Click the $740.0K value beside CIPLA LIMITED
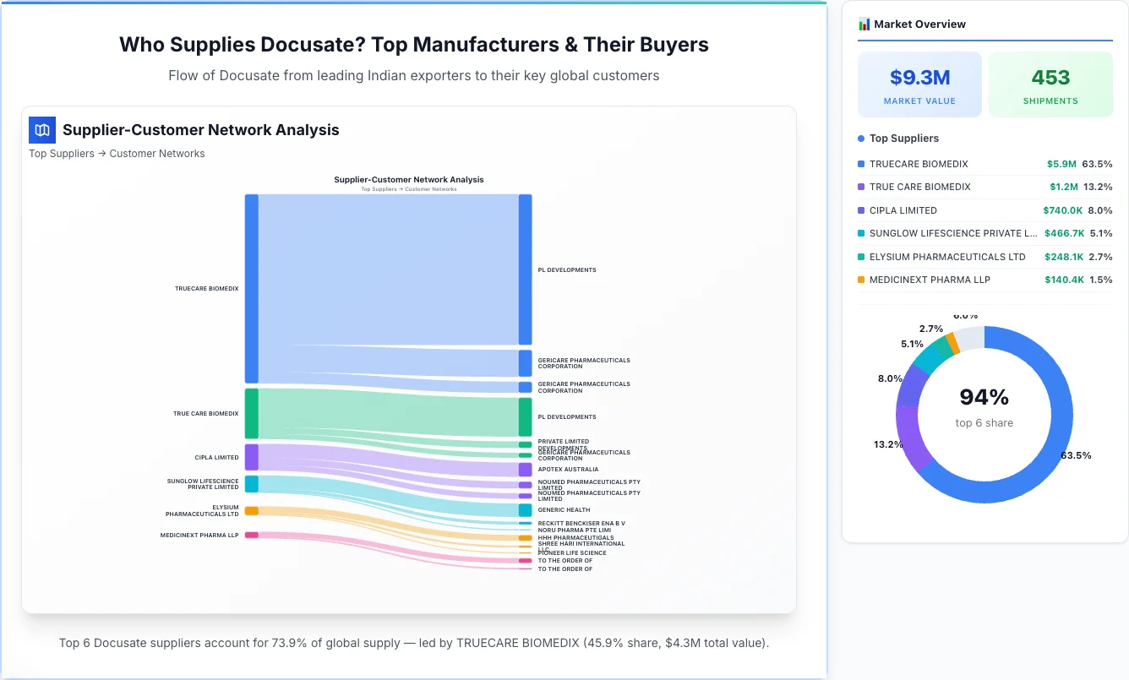 [1061, 210]
